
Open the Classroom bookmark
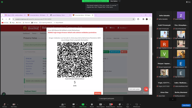[26, 23]
